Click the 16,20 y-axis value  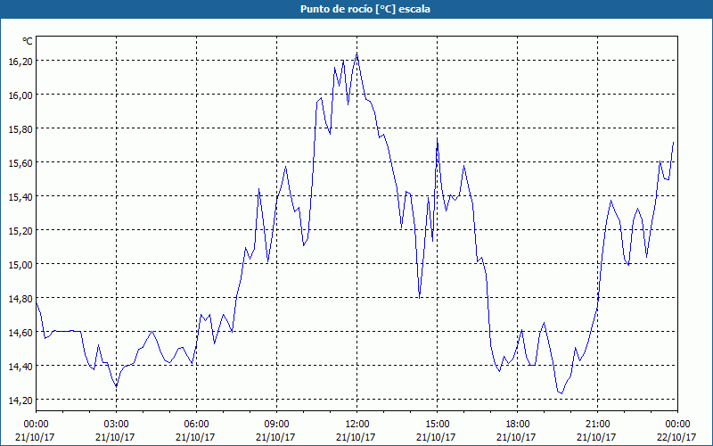pyautogui.click(x=20, y=61)
